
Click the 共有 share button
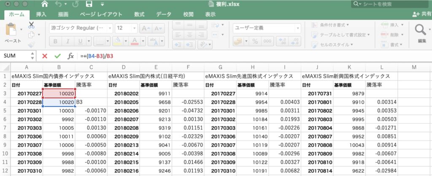pos(422,14)
